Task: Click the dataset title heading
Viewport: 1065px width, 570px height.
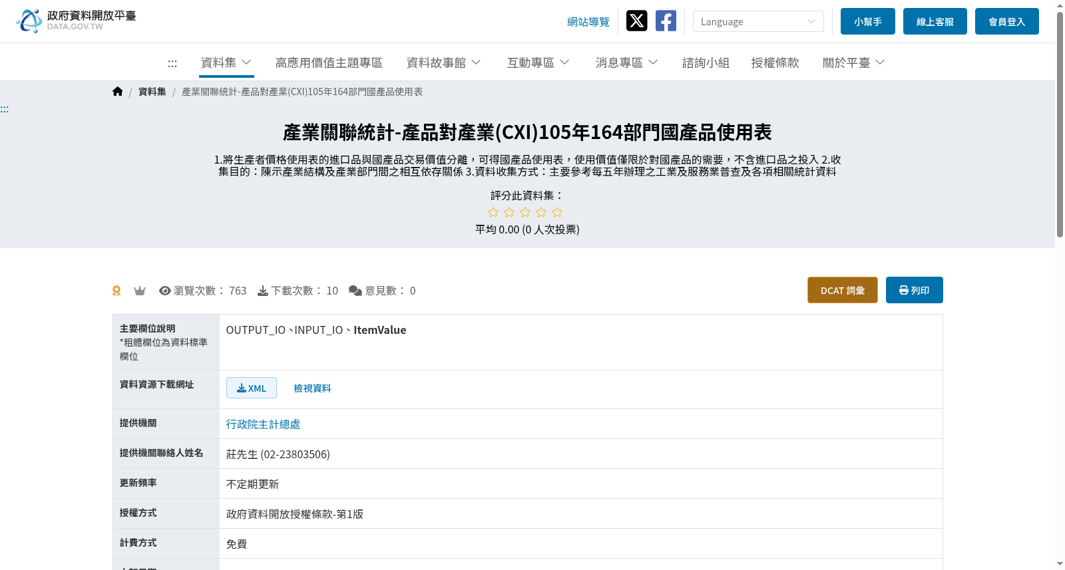Action: coord(527,132)
